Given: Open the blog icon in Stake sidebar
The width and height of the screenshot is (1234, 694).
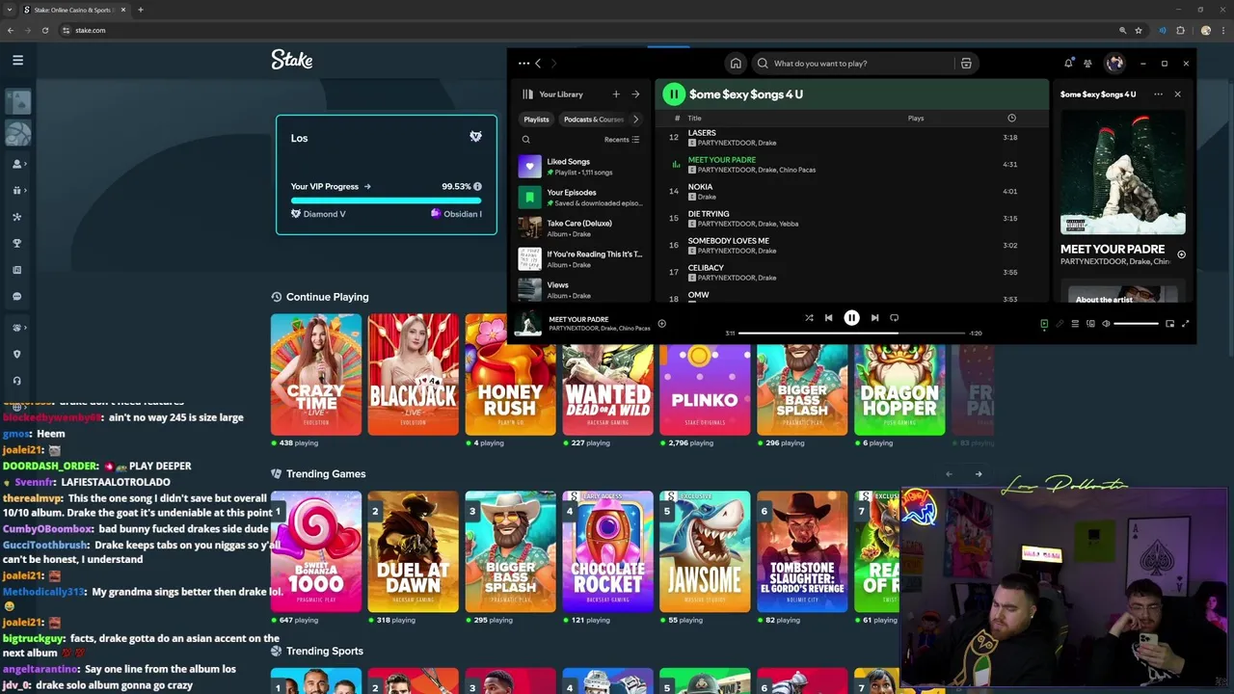Looking at the screenshot, I should coord(17,270).
